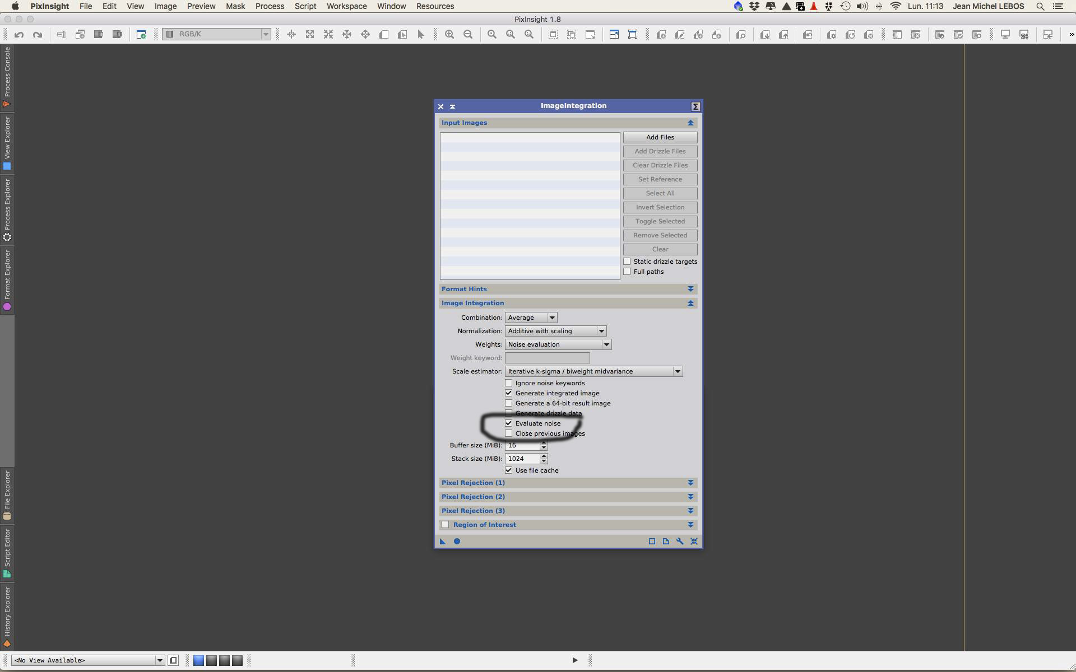The image size is (1076, 672).
Task: Open the Resources menu
Action: click(435, 6)
